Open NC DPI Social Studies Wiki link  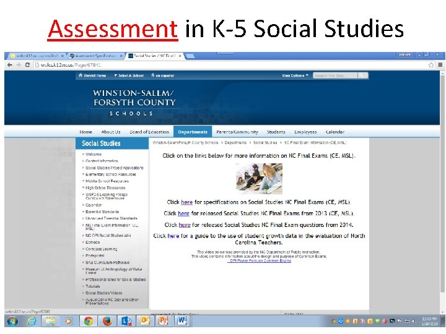point(108,236)
